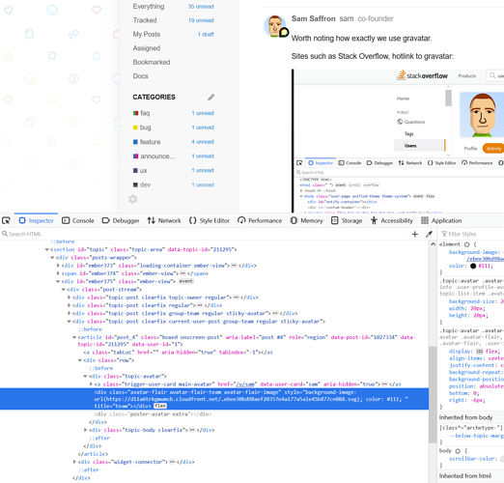The width and height of the screenshot is (504, 483).
Task: Open the Accessibility tab
Action: (x=392, y=220)
